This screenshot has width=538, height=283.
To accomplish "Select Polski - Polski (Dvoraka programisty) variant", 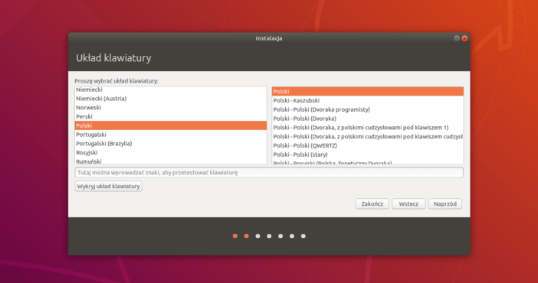I will click(x=367, y=109).
